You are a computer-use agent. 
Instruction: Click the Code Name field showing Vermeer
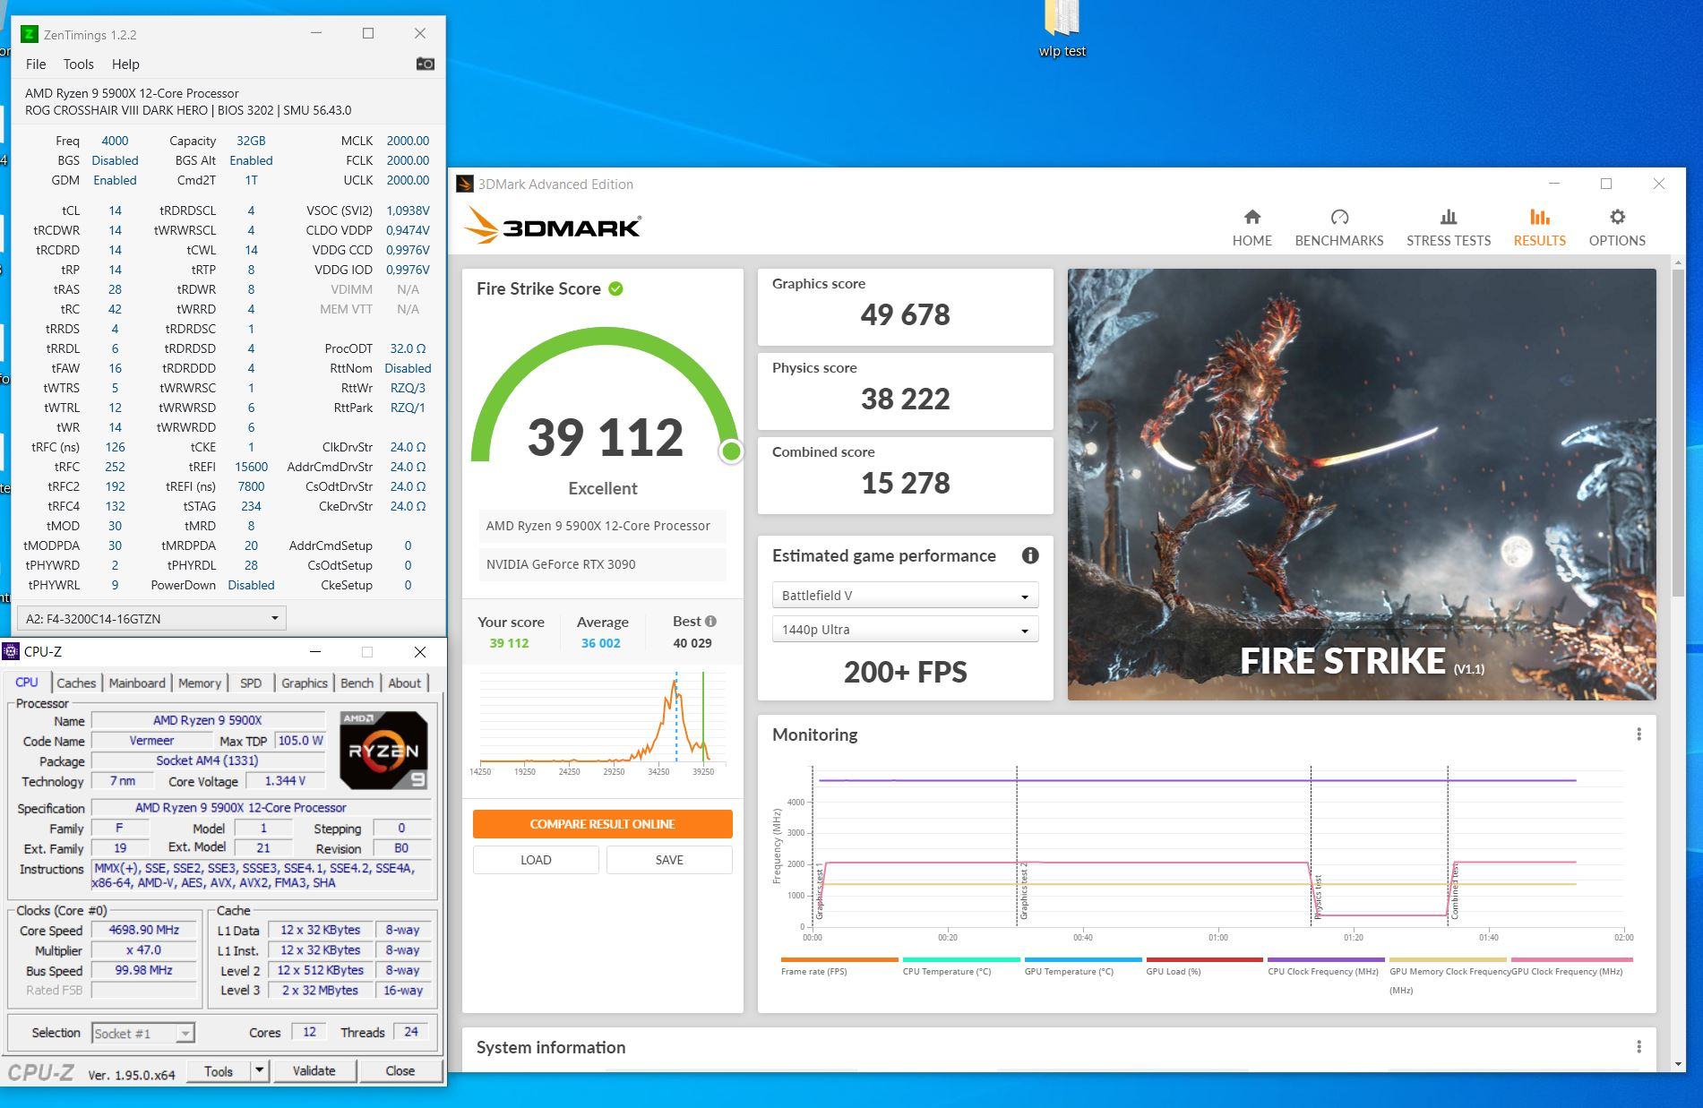pyautogui.click(x=151, y=741)
